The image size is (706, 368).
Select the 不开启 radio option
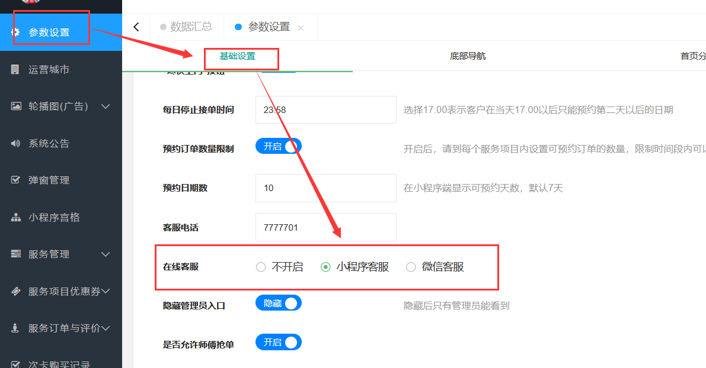pyautogui.click(x=279, y=267)
